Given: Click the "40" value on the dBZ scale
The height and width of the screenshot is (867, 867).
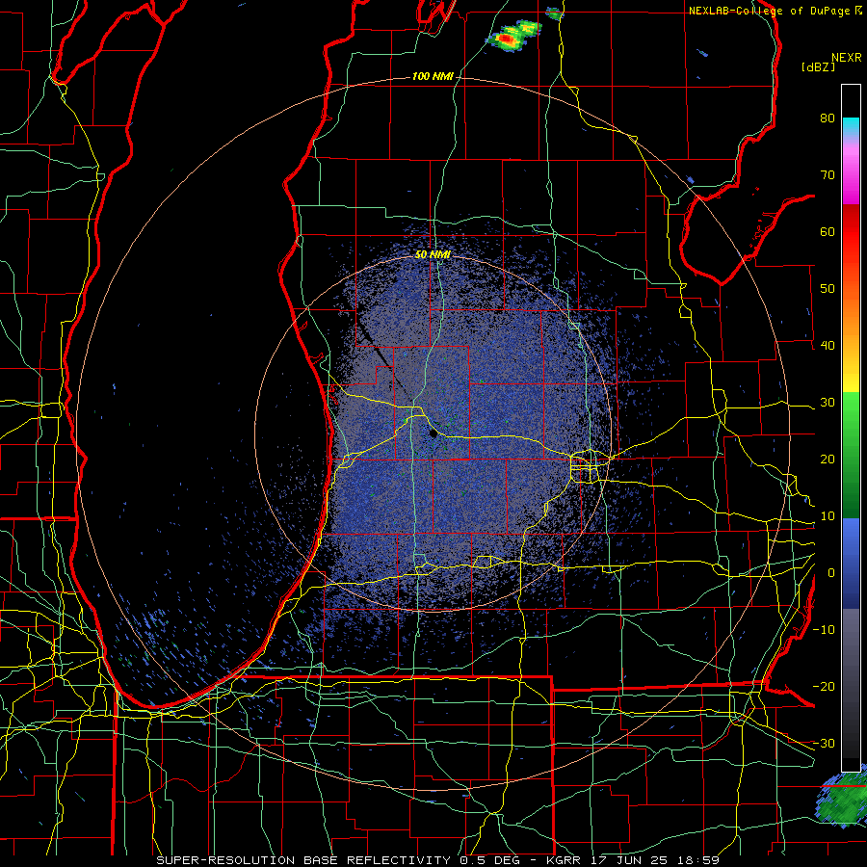Looking at the screenshot, I should (828, 346).
